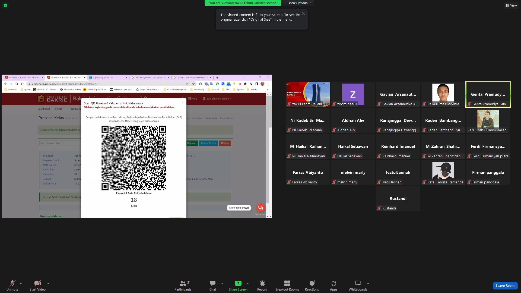Select IvatulJannah's participant tile
The width and height of the screenshot is (521, 293).
(398, 173)
